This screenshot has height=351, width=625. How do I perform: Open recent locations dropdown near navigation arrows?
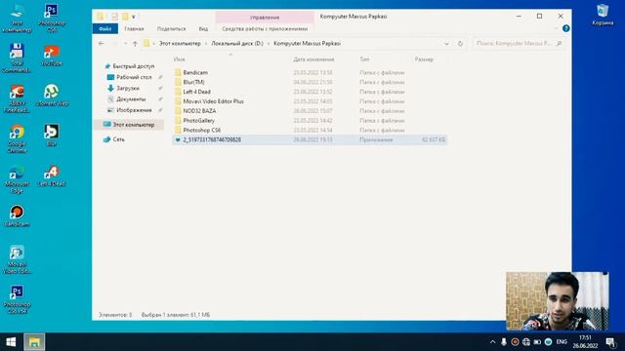(x=126, y=44)
